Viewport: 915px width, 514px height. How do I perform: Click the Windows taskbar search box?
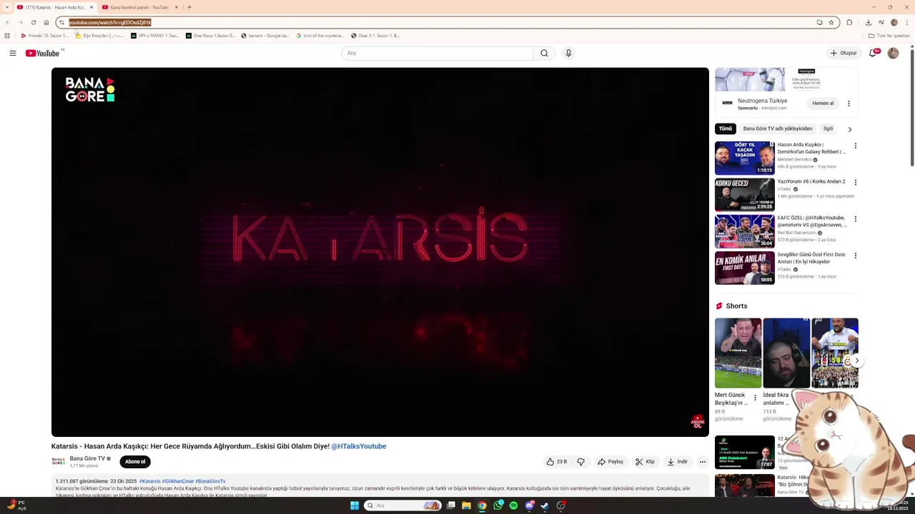[x=403, y=505]
